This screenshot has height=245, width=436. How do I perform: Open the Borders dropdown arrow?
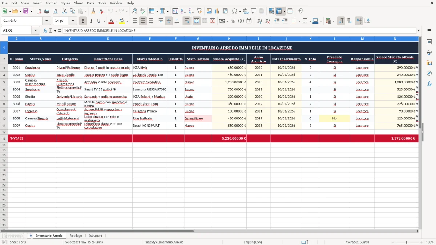coord(300,21)
